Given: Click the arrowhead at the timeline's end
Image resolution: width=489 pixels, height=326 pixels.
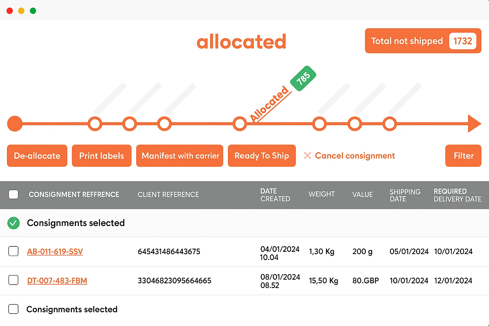Looking at the screenshot, I should tap(473, 124).
